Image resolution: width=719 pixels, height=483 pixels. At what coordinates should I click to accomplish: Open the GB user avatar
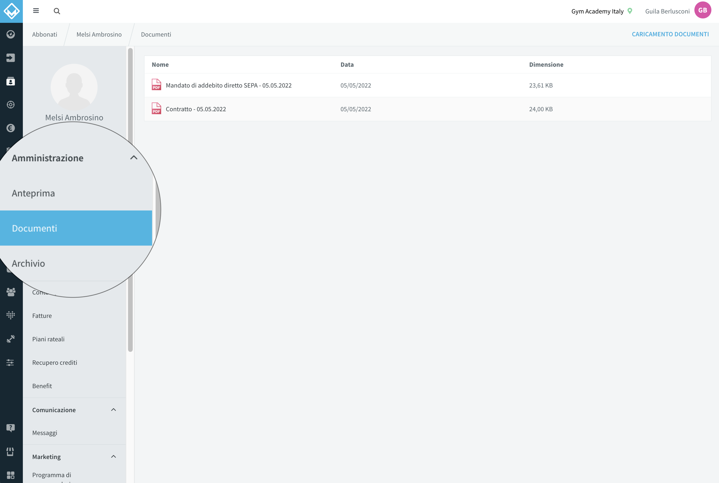click(x=703, y=10)
